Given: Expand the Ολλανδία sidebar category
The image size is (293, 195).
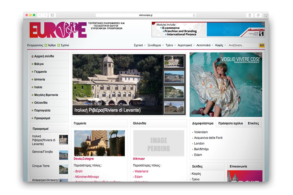Looking at the screenshot, I should click(x=41, y=103).
